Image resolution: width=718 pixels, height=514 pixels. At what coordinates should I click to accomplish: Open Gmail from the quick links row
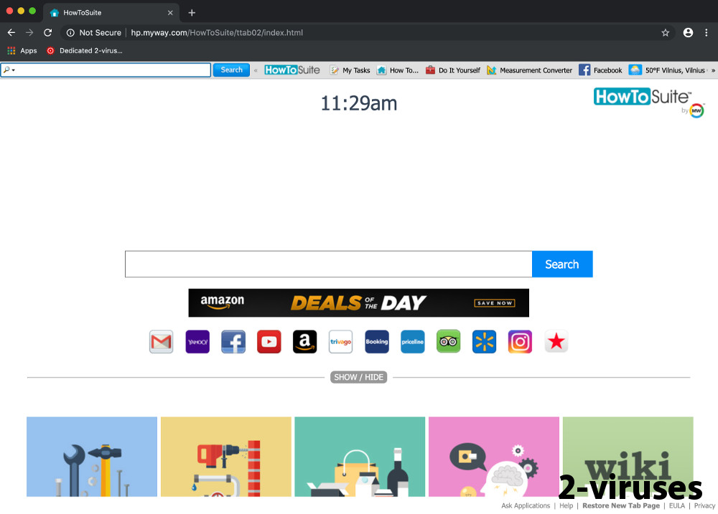click(161, 342)
